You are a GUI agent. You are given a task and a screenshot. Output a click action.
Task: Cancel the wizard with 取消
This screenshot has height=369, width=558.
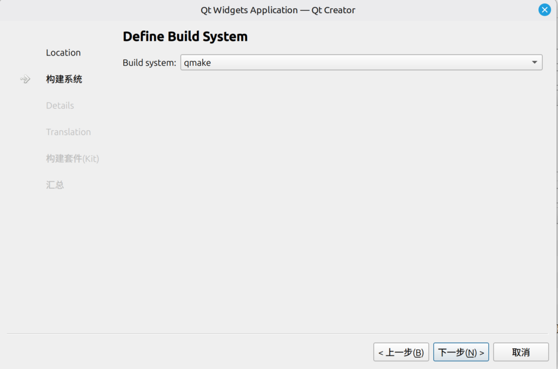click(521, 352)
